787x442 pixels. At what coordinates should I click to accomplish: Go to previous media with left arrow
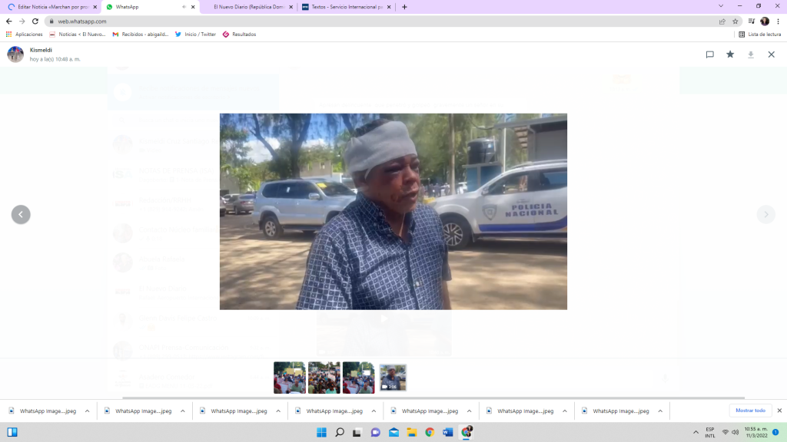[21, 215]
